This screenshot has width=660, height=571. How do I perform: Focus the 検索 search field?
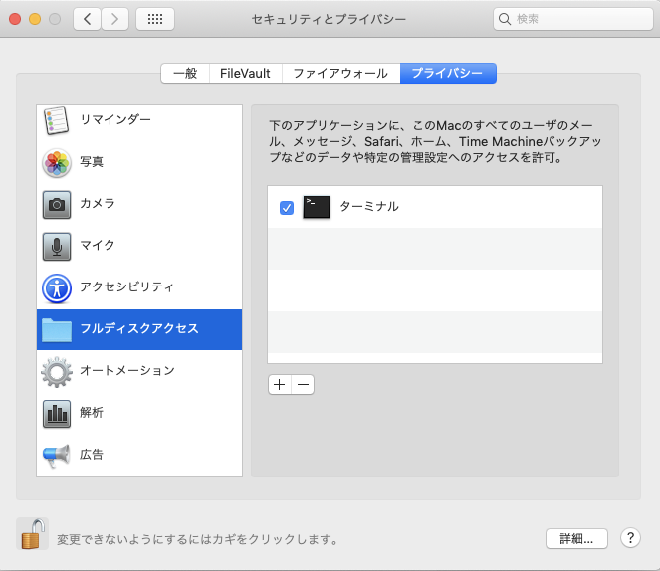click(572, 19)
